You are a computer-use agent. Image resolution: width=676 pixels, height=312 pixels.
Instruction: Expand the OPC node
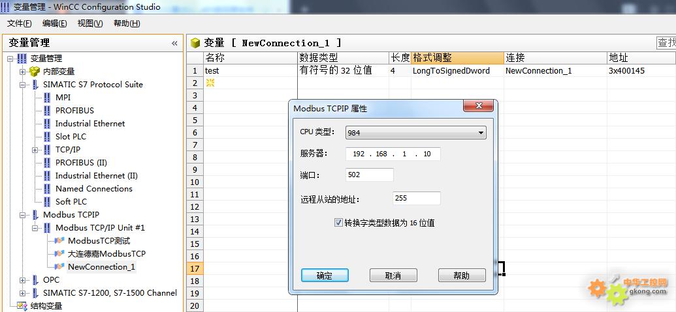coord(22,280)
